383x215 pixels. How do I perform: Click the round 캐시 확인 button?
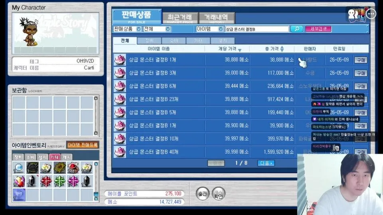click(x=218, y=194)
